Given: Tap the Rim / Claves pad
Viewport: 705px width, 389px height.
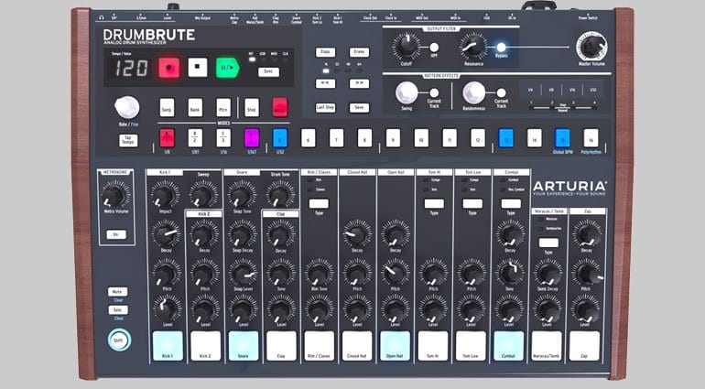Looking at the screenshot, I should (x=320, y=346).
